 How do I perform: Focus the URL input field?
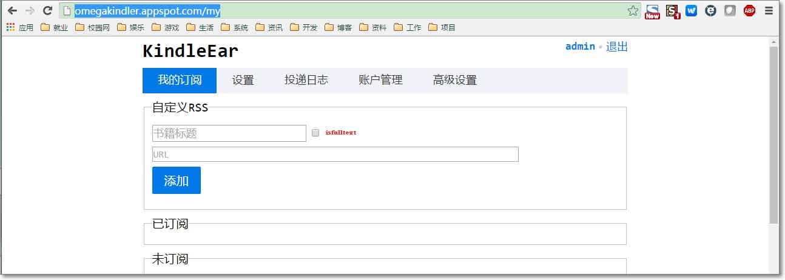(335, 155)
